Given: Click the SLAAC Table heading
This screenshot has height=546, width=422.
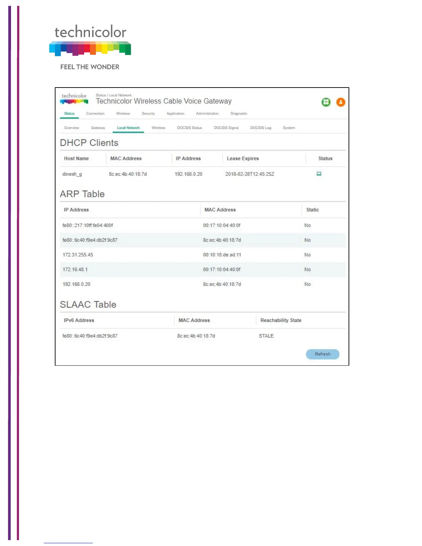Looking at the screenshot, I should [88, 305].
